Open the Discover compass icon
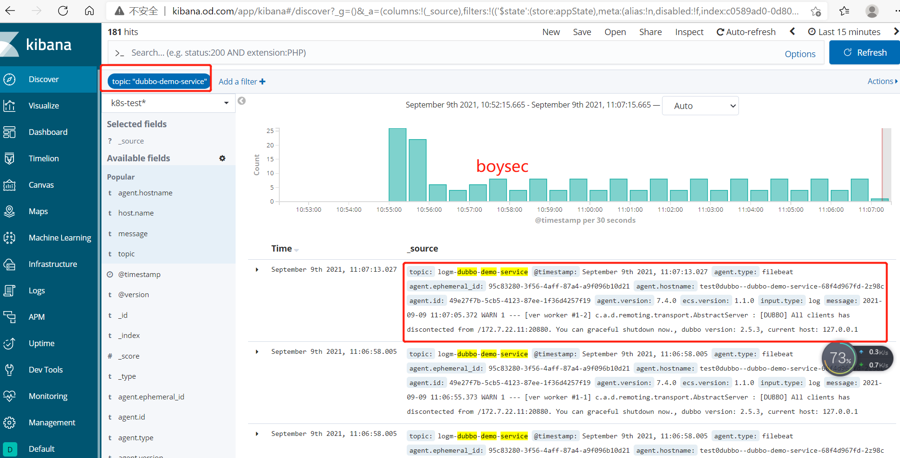 (x=10, y=79)
